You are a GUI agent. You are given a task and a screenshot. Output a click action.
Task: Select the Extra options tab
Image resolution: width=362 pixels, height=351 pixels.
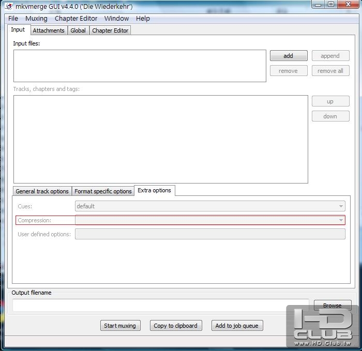click(155, 190)
